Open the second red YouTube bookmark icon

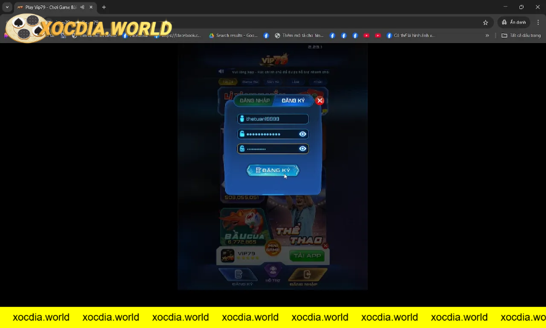(378, 36)
